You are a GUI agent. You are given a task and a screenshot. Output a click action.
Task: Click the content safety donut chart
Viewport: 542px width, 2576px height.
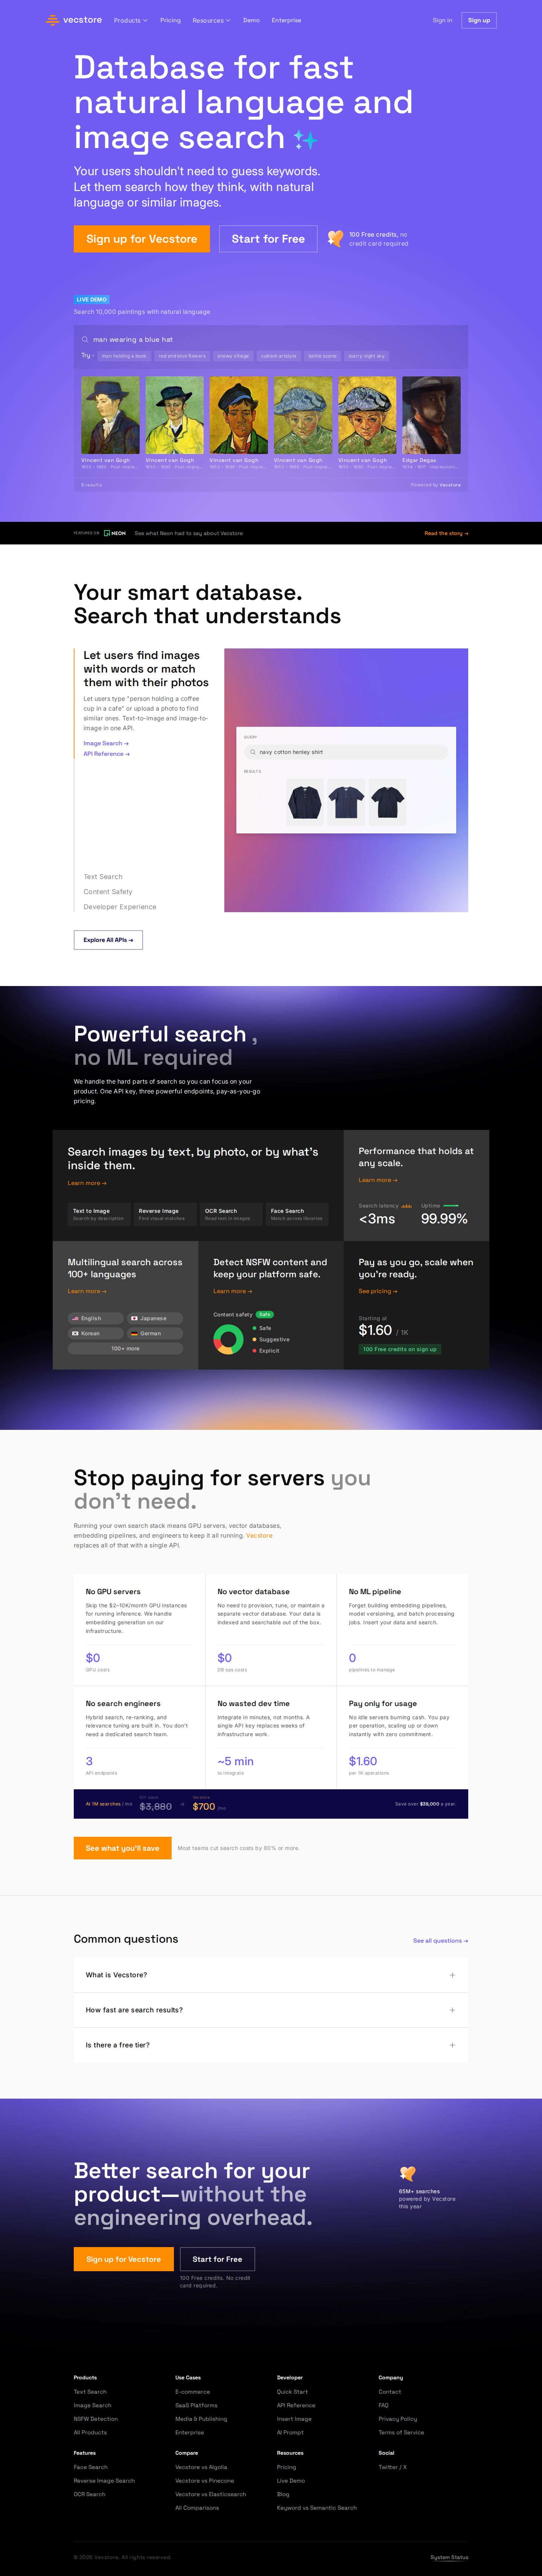coord(228,1339)
